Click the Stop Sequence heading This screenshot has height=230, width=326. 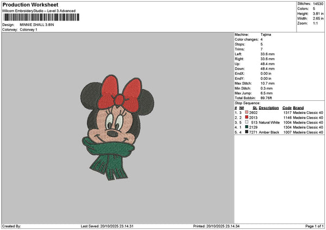coord(247,103)
